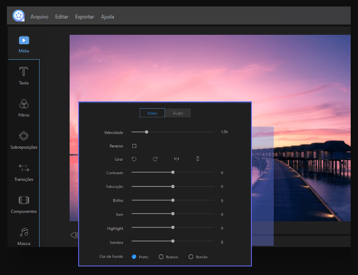This screenshot has height=275, width=358.
Task: Open the Ajuda menu
Action: 107,16
